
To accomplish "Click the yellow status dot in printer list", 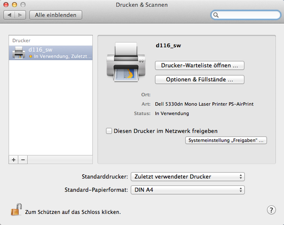I will coord(30,56).
